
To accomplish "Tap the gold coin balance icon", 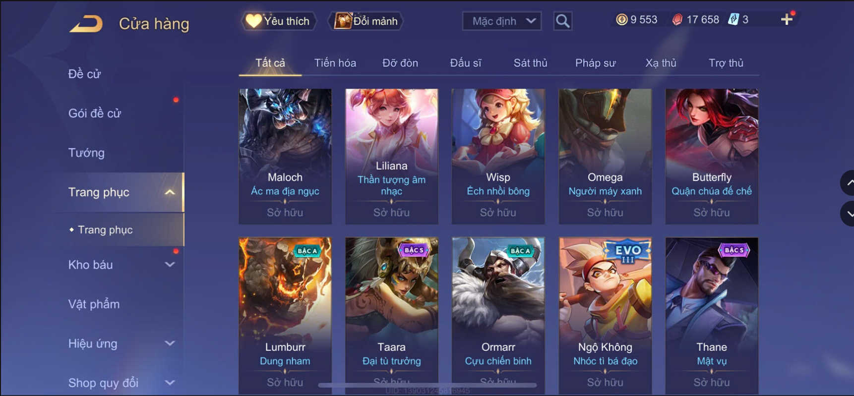I will click(621, 19).
